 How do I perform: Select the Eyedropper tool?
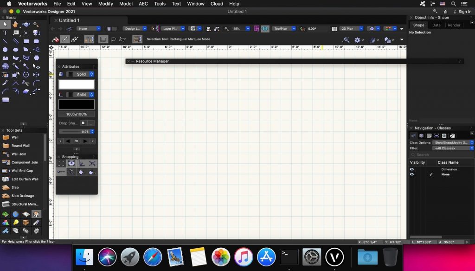tap(14, 65)
